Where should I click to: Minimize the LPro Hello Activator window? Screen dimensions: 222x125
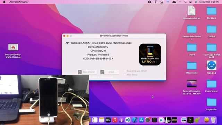(68, 36)
